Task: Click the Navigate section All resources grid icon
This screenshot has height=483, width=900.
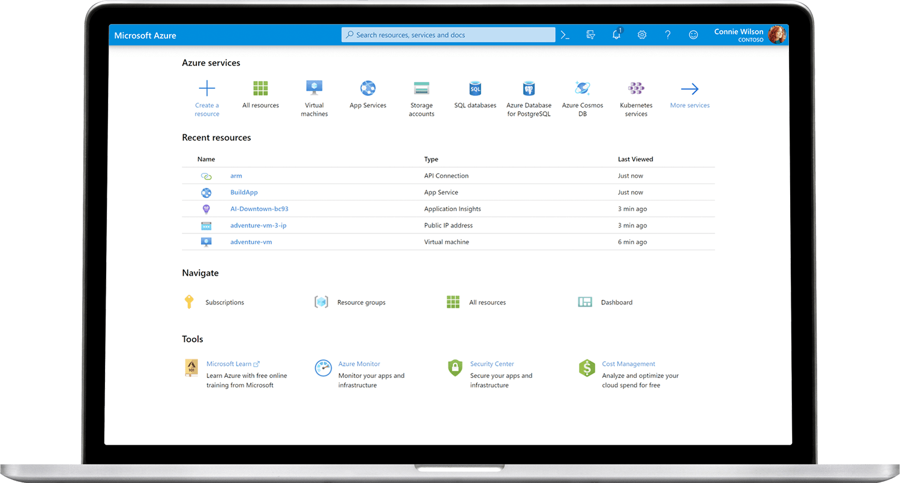Action: [453, 302]
